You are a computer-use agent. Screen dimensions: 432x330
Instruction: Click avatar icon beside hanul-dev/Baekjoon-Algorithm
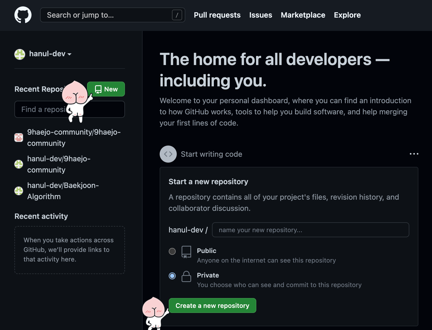tap(19, 191)
